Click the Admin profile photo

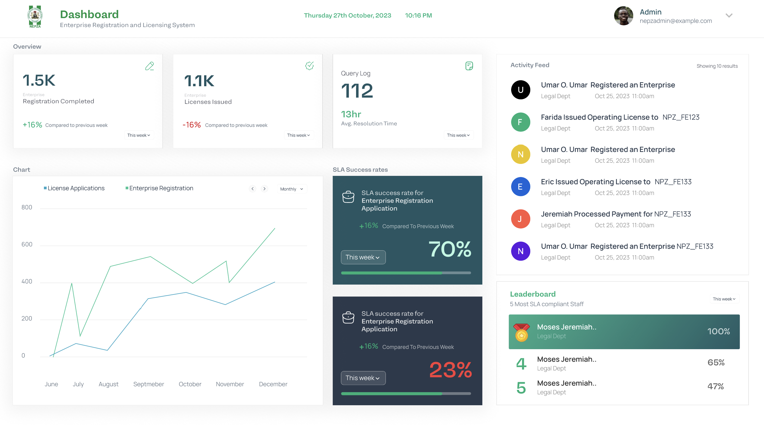[x=623, y=16]
